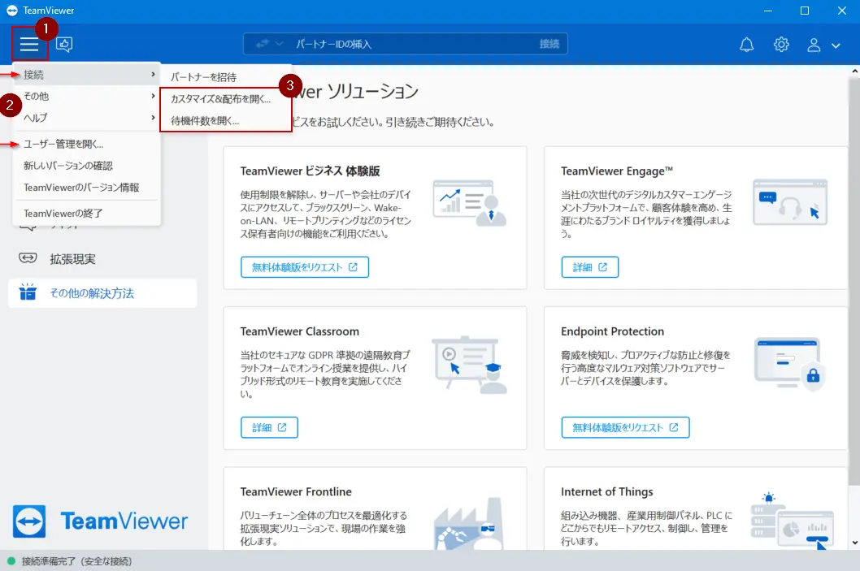Click the user account profile icon

[814, 45]
